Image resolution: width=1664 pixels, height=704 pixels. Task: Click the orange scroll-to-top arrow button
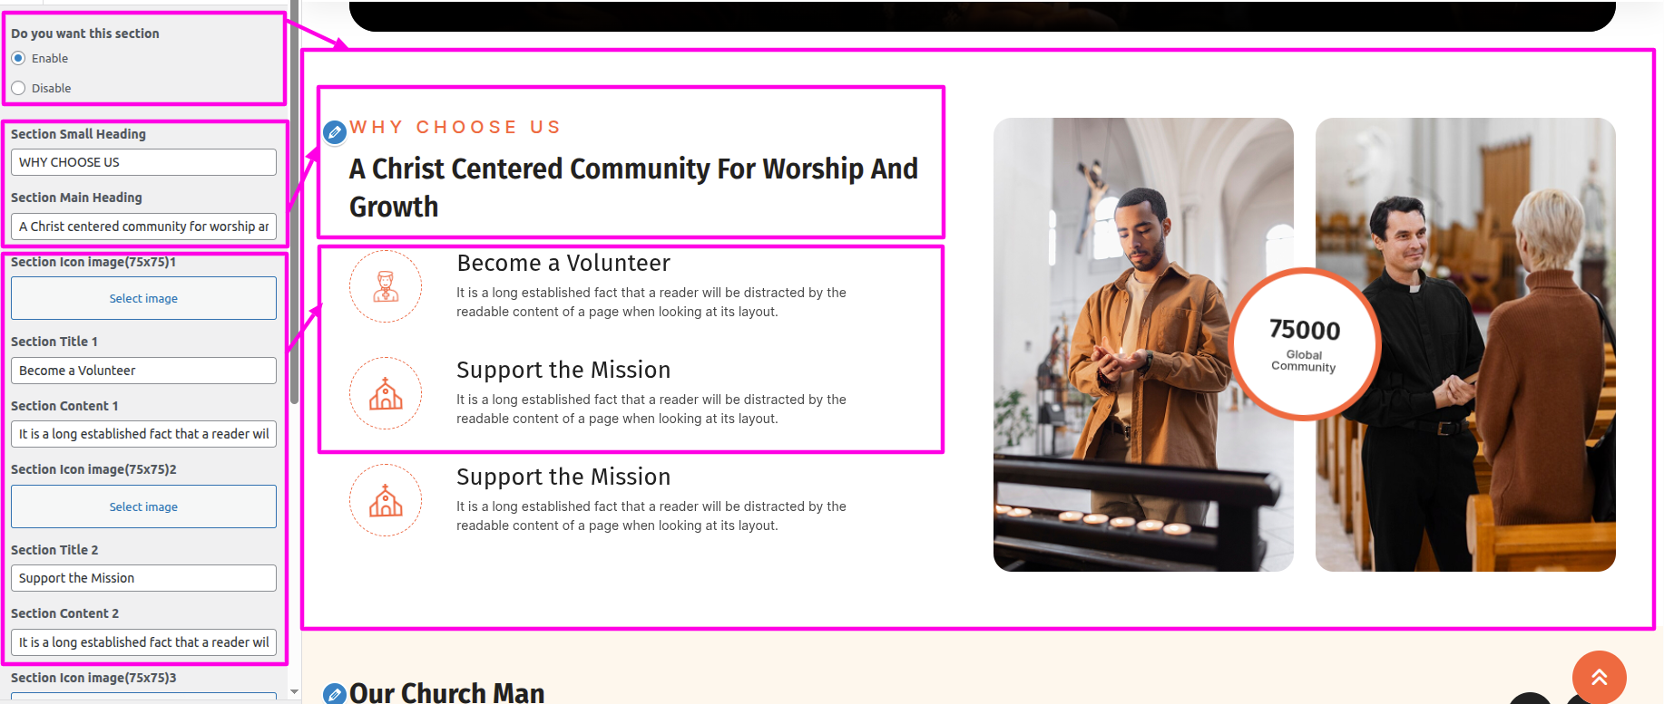pos(1599,677)
